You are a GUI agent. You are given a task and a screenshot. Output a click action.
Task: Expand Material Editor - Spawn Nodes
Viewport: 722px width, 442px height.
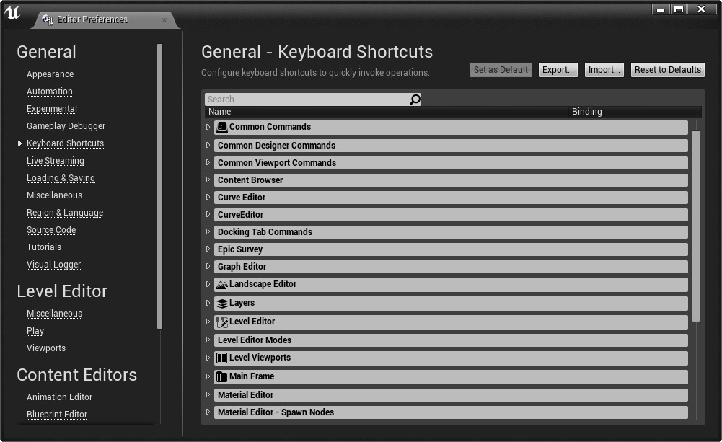208,412
